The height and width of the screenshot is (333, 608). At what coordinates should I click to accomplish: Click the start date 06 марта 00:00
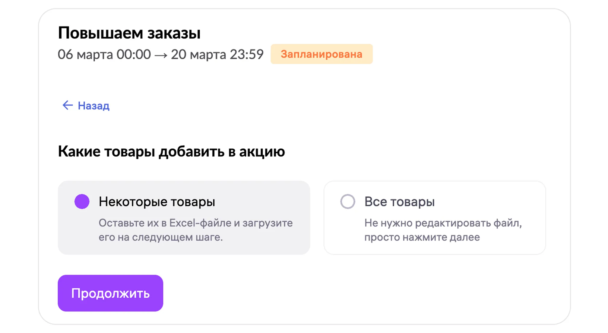pyautogui.click(x=104, y=55)
